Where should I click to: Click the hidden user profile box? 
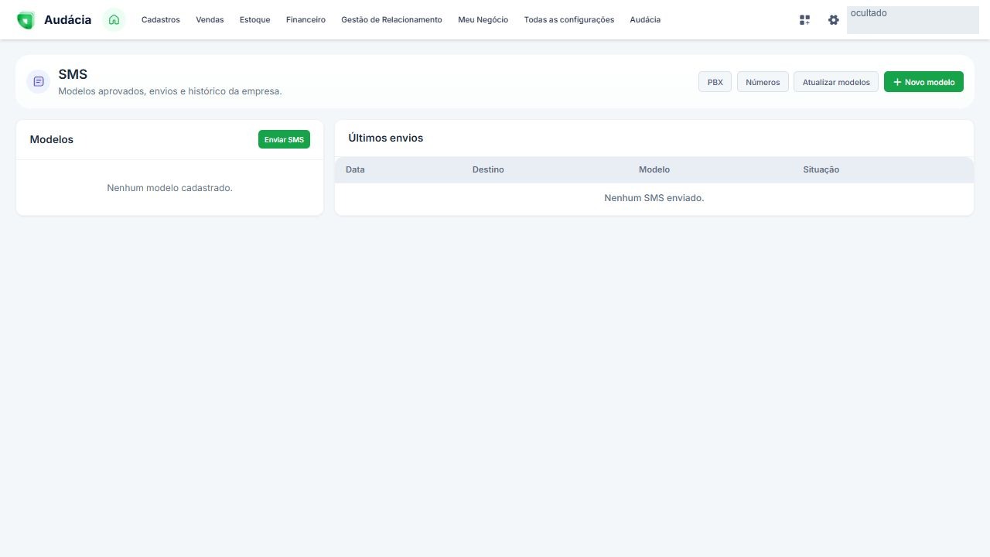[x=913, y=20]
